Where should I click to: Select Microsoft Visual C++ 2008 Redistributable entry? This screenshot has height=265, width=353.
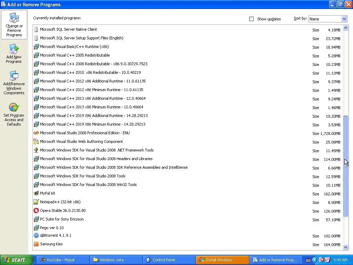(188, 64)
